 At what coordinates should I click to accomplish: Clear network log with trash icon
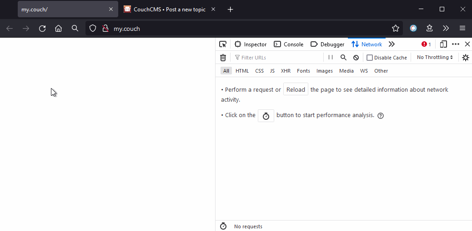click(x=223, y=57)
